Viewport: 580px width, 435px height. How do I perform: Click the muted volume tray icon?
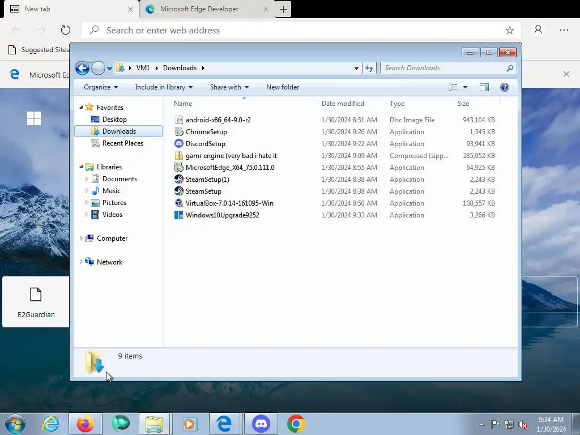point(523,425)
